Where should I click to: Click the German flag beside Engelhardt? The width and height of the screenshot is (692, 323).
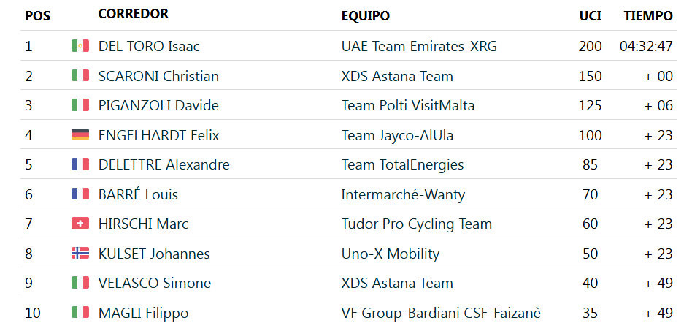80,134
